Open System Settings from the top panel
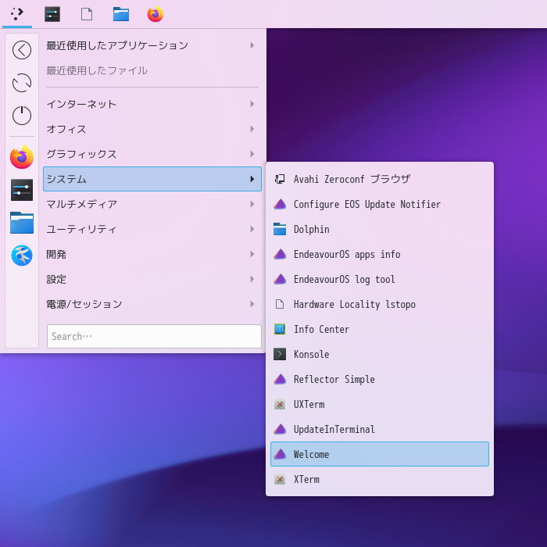 [52, 14]
